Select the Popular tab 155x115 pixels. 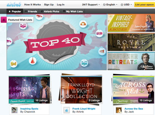pos(15,11)
